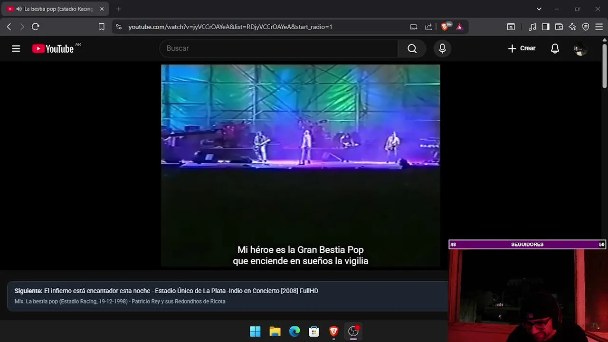Go back to the previous page

coord(9,27)
